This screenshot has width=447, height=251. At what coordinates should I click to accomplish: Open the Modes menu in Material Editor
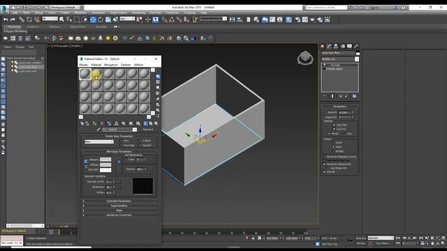tap(84, 65)
